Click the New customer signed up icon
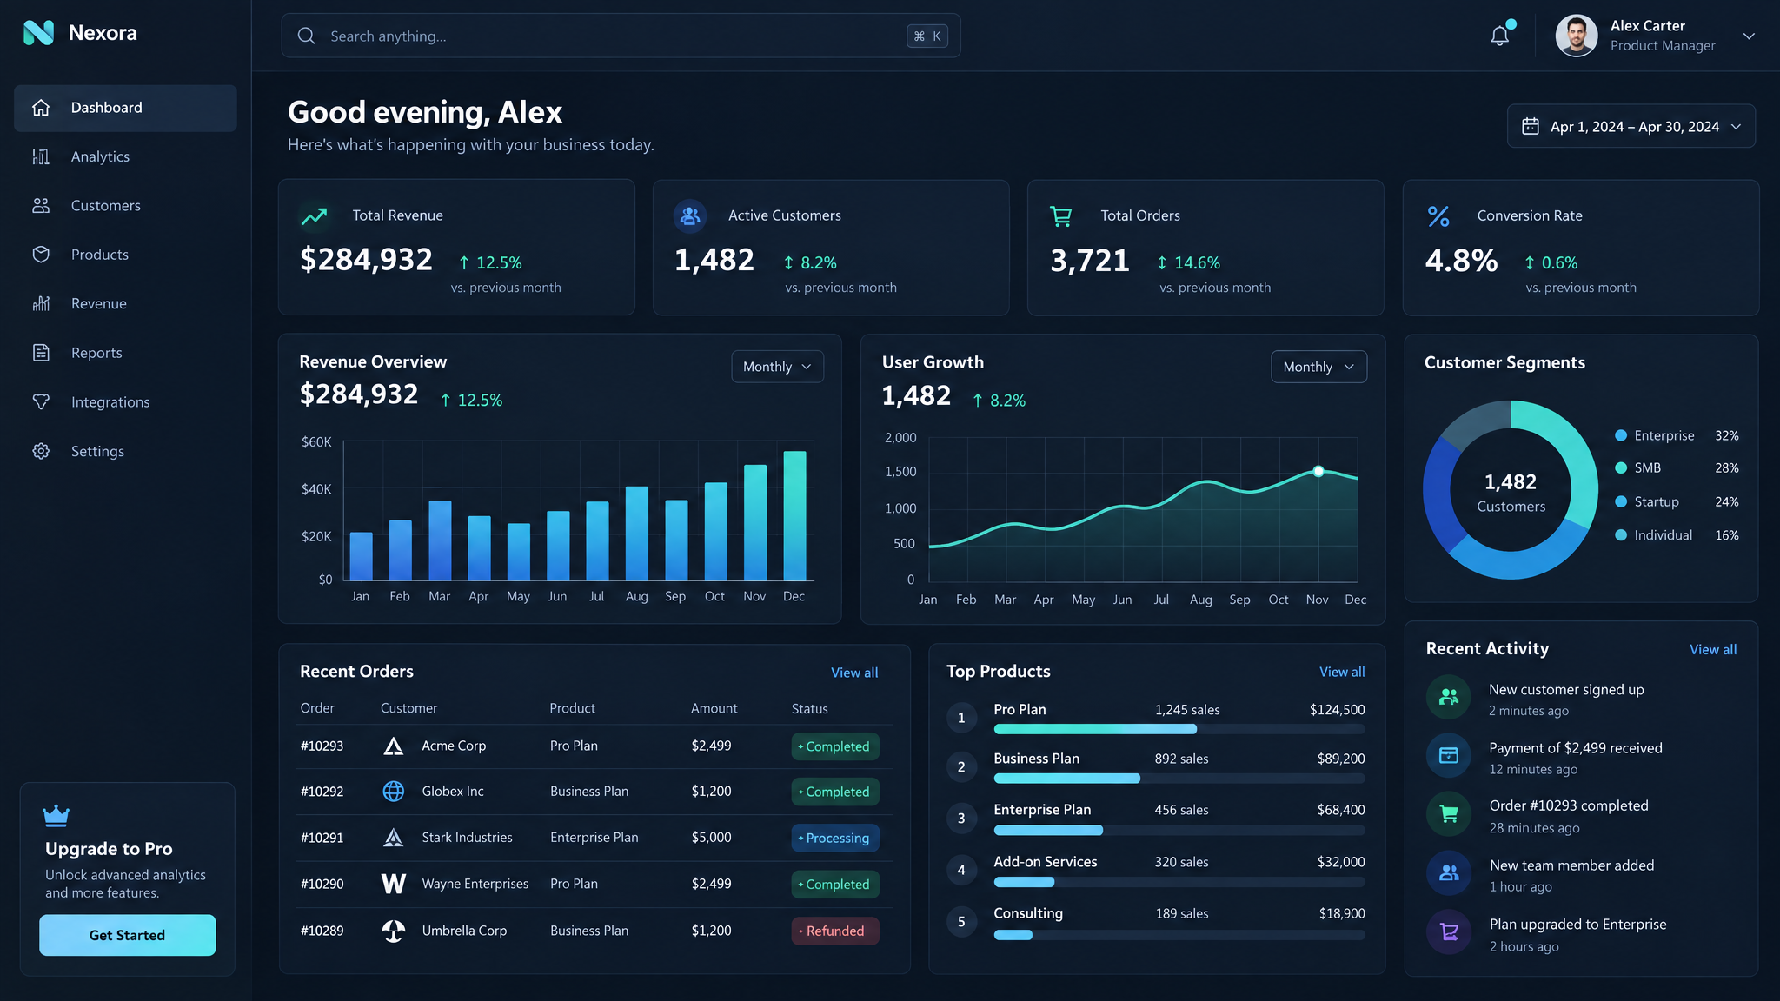Viewport: 1780px width, 1001px height. [x=1449, y=697]
